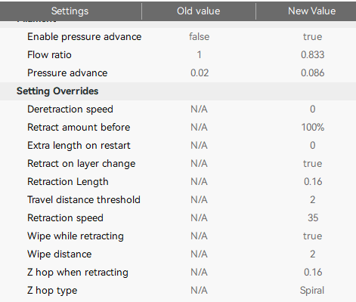This screenshot has width=356, height=302.
Task: Click the 0.833 new Flow ratio value
Action: coord(313,55)
